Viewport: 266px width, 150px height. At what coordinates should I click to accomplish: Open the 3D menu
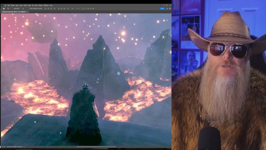[33, 5]
